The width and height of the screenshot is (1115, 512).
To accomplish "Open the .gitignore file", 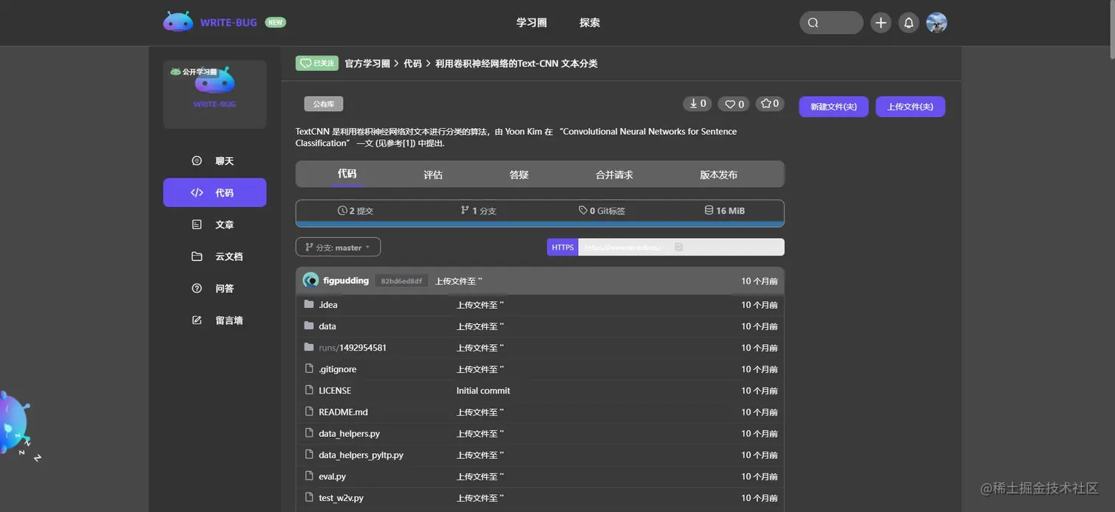I will (338, 369).
